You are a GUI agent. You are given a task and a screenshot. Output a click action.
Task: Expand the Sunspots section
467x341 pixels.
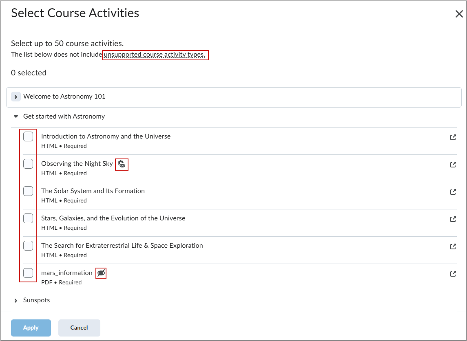(15, 300)
